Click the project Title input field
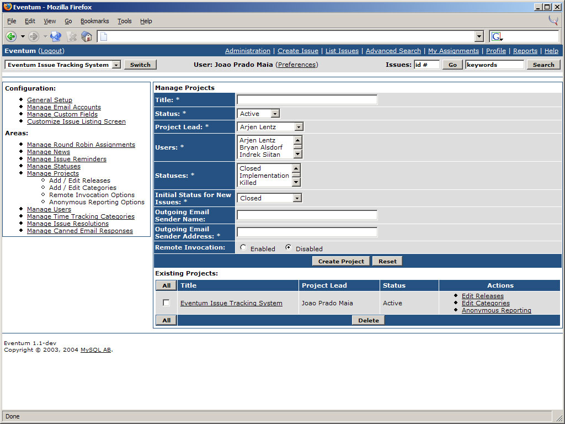The height and width of the screenshot is (424, 565). point(307,100)
